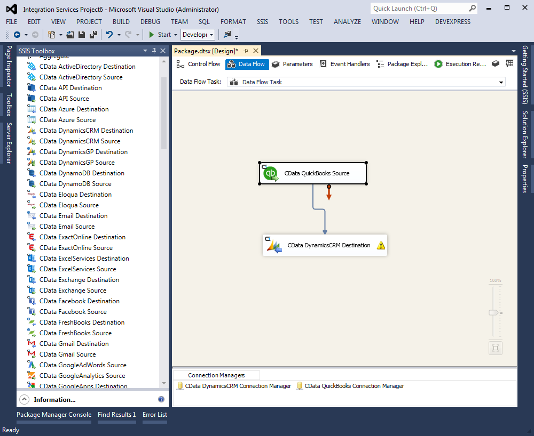Click the Save All toolbar icon

tap(93, 35)
